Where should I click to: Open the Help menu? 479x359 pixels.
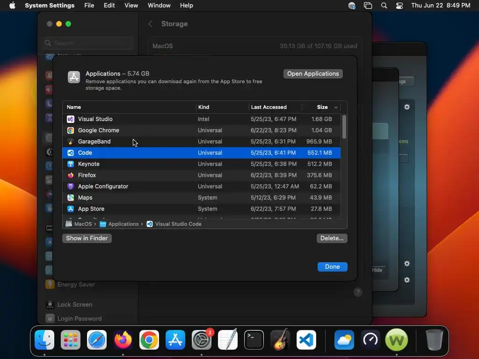186,6
